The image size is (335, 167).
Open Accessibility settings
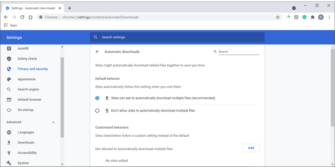pos(27,153)
